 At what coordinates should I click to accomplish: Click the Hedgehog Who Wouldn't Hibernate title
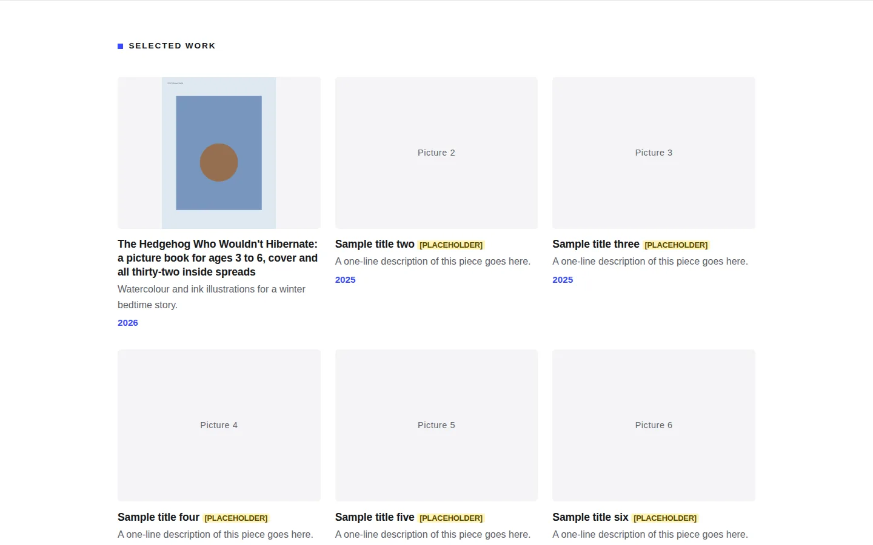point(218,258)
